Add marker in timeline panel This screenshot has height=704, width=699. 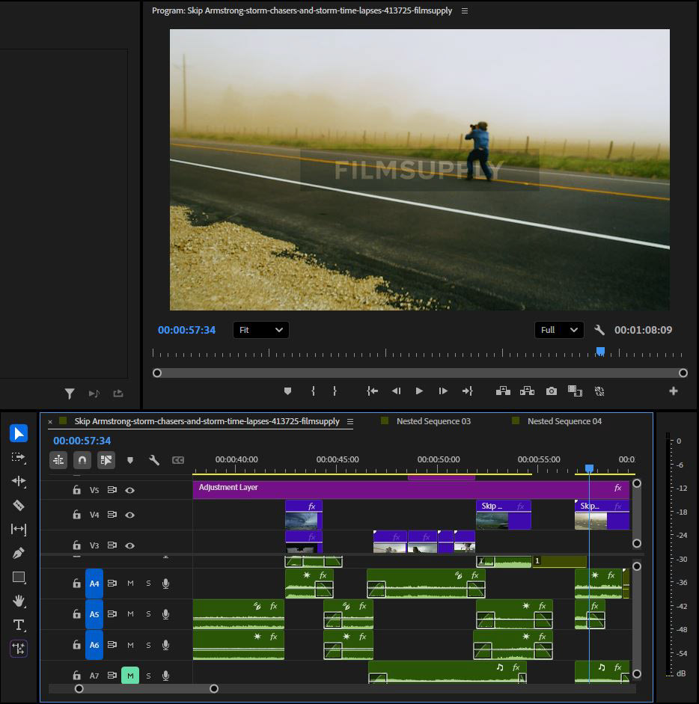pyautogui.click(x=130, y=460)
